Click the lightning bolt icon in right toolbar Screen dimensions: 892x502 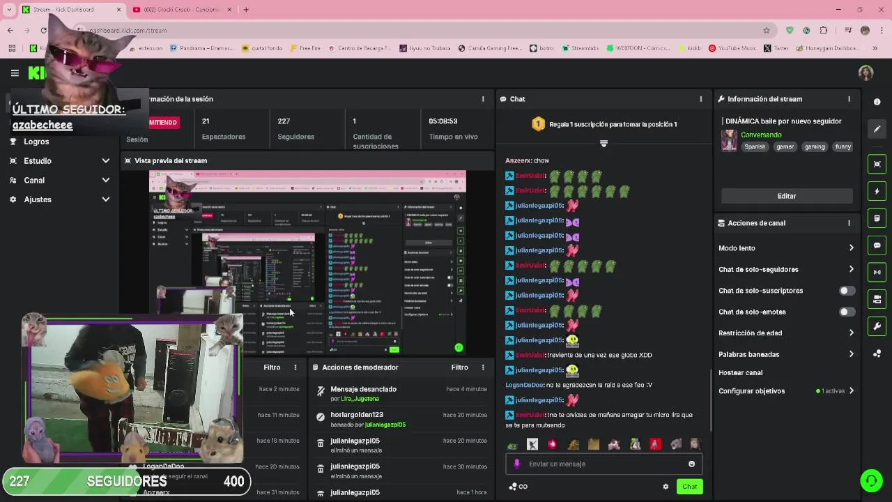click(x=877, y=191)
